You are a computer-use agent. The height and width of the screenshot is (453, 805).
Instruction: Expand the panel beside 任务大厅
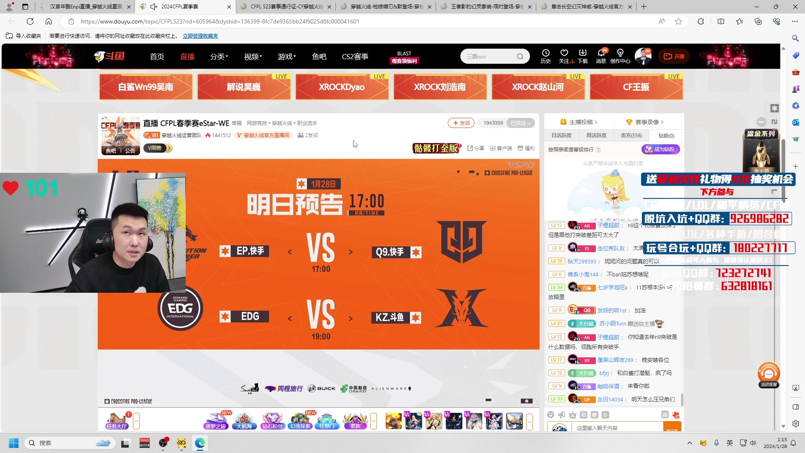point(136,421)
